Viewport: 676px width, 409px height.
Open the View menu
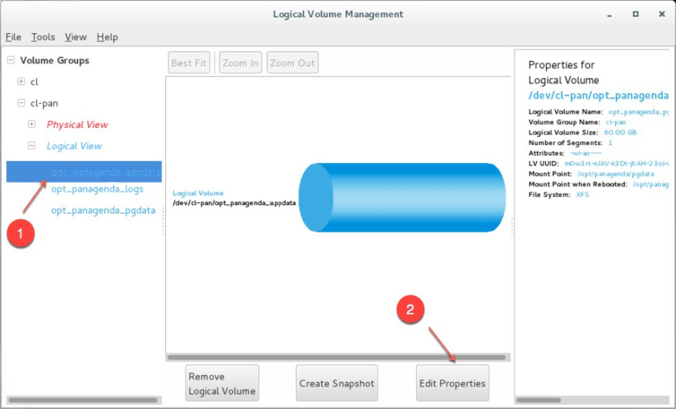click(x=75, y=37)
